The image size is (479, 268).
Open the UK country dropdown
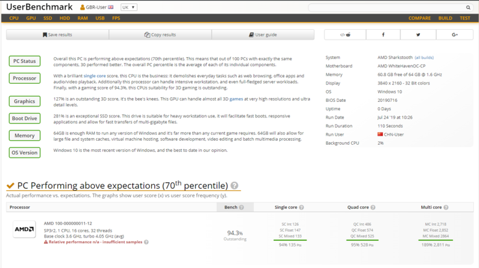pyautogui.click(x=129, y=7)
